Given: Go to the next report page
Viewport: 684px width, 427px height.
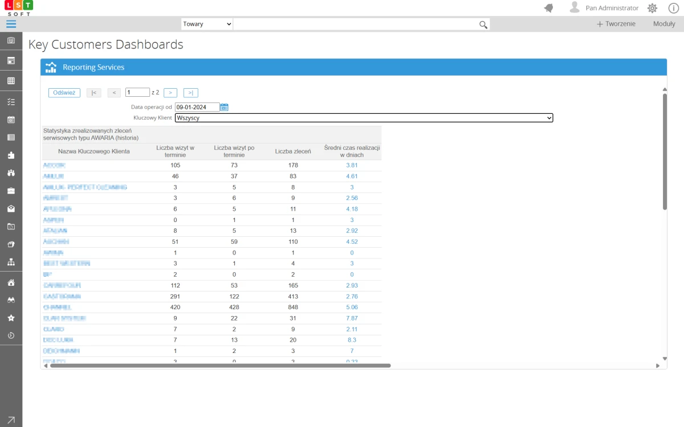Looking at the screenshot, I should click(x=170, y=93).
